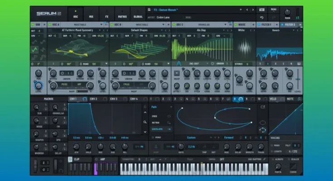Toggle the SUB oscillator on/off
Screen dimensions: 333x181
pyautogui.click(x=33, y=24)
